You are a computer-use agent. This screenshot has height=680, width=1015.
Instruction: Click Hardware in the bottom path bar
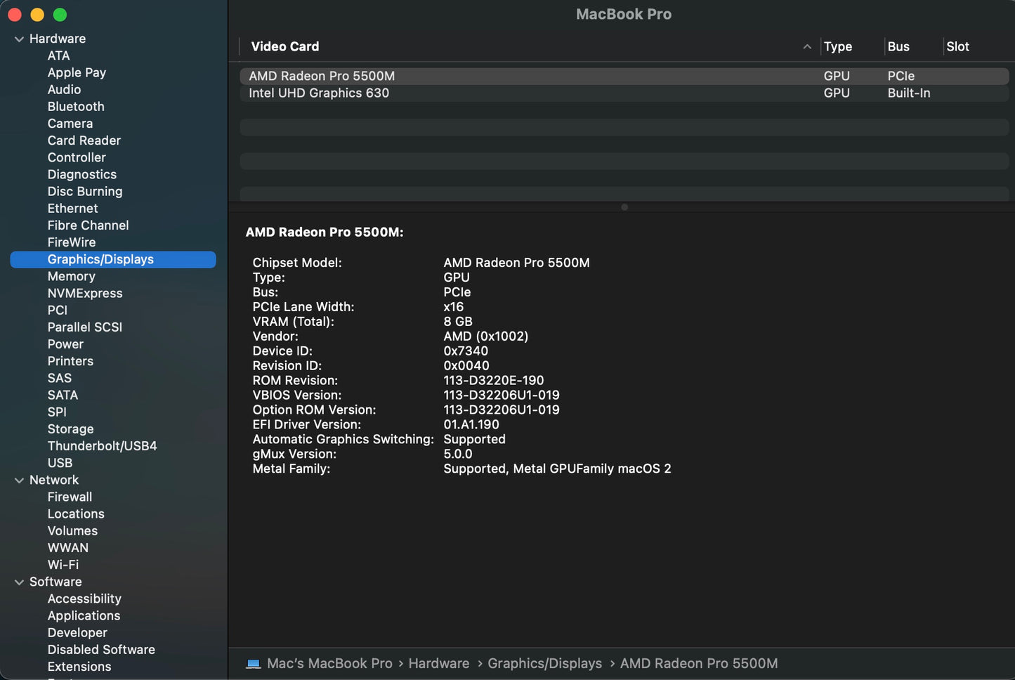click(438, 664)
